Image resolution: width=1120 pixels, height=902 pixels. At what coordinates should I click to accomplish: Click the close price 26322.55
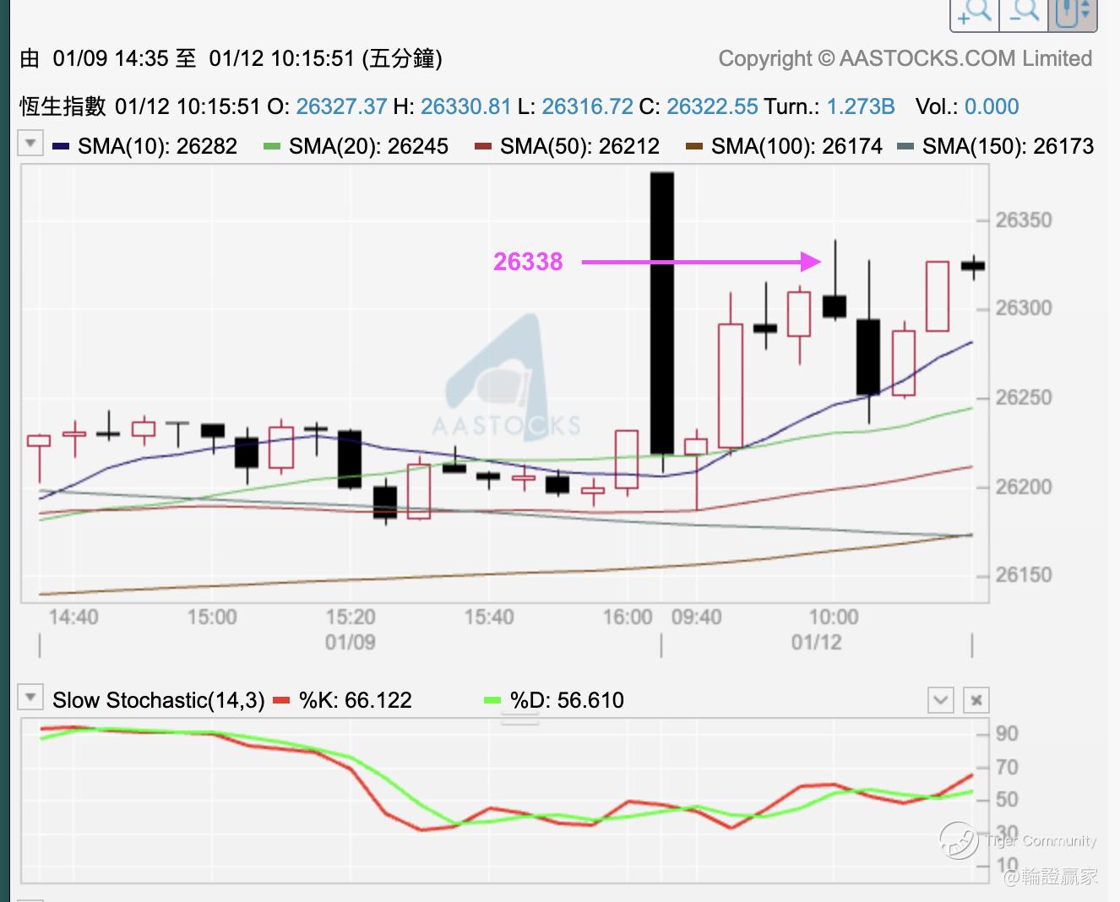pos(712,106)
